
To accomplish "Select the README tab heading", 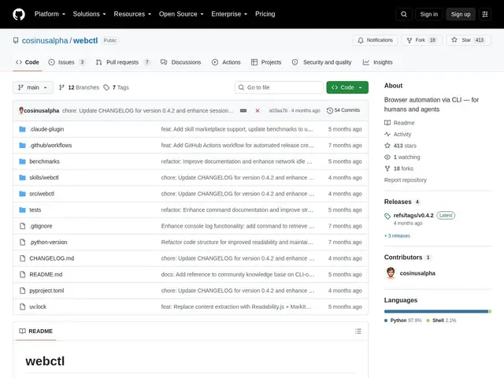I will (x=36, y=331).
